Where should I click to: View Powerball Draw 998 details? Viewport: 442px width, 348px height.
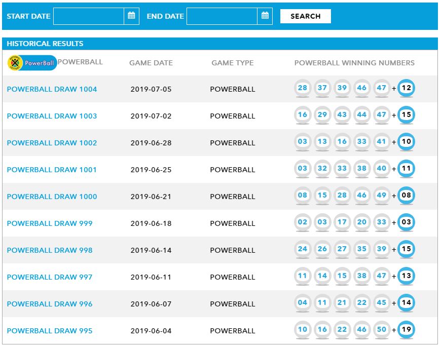pos(50,250)
